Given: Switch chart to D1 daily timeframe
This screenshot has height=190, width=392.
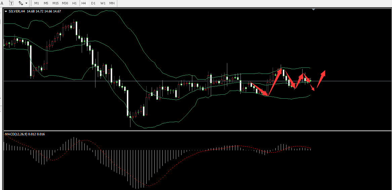Looking at the screenshot, I should 93,3.
